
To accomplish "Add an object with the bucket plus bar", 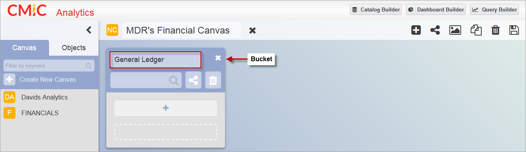I will (x=166, y=108).
